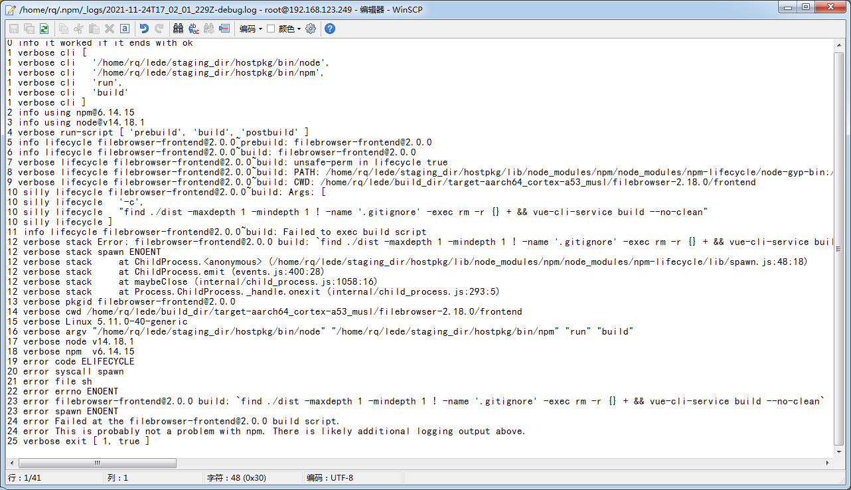Click the Paste clipboard icon
Viewport: 851px width, 490px height.
point(94,29)
